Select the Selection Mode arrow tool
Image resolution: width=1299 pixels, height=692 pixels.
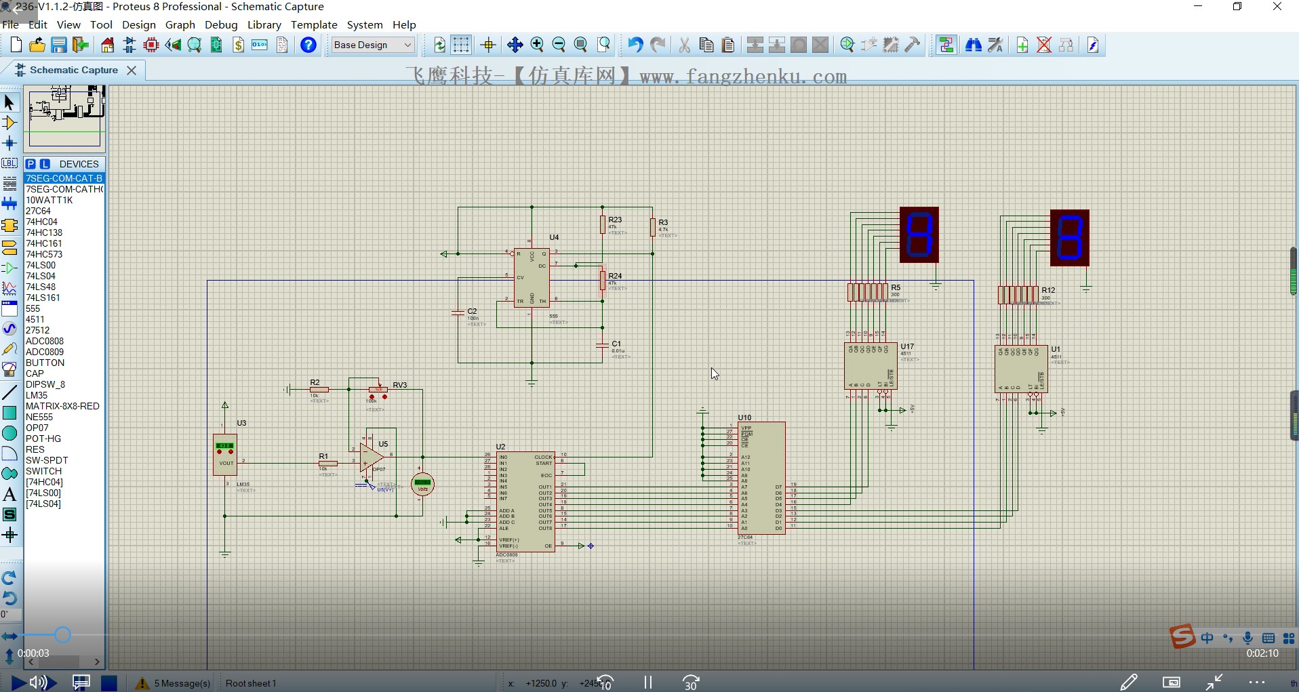pos(9,102)
